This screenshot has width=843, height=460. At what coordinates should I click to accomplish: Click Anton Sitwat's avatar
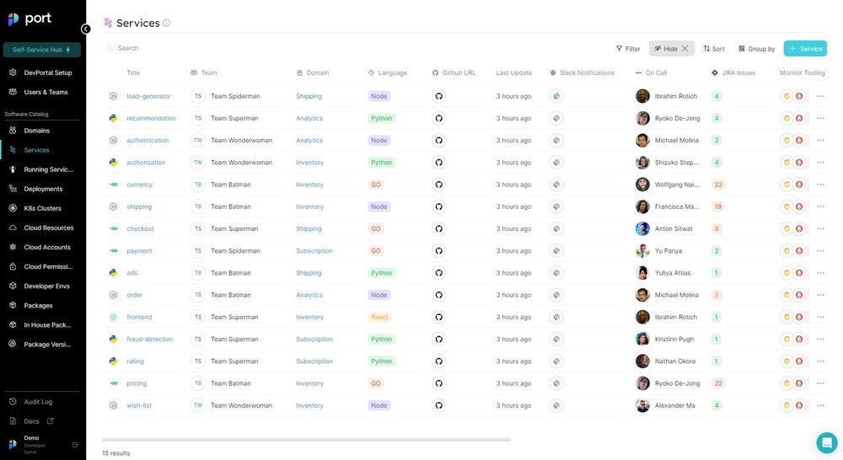tap(642, 228)
